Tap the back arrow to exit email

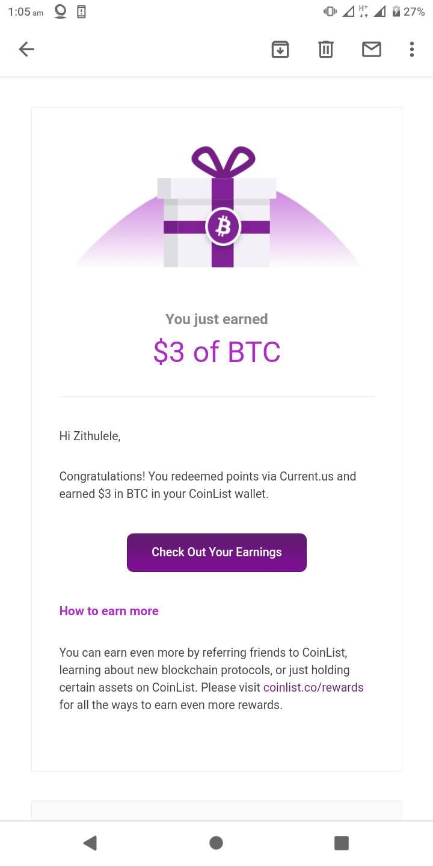(26, 49)
